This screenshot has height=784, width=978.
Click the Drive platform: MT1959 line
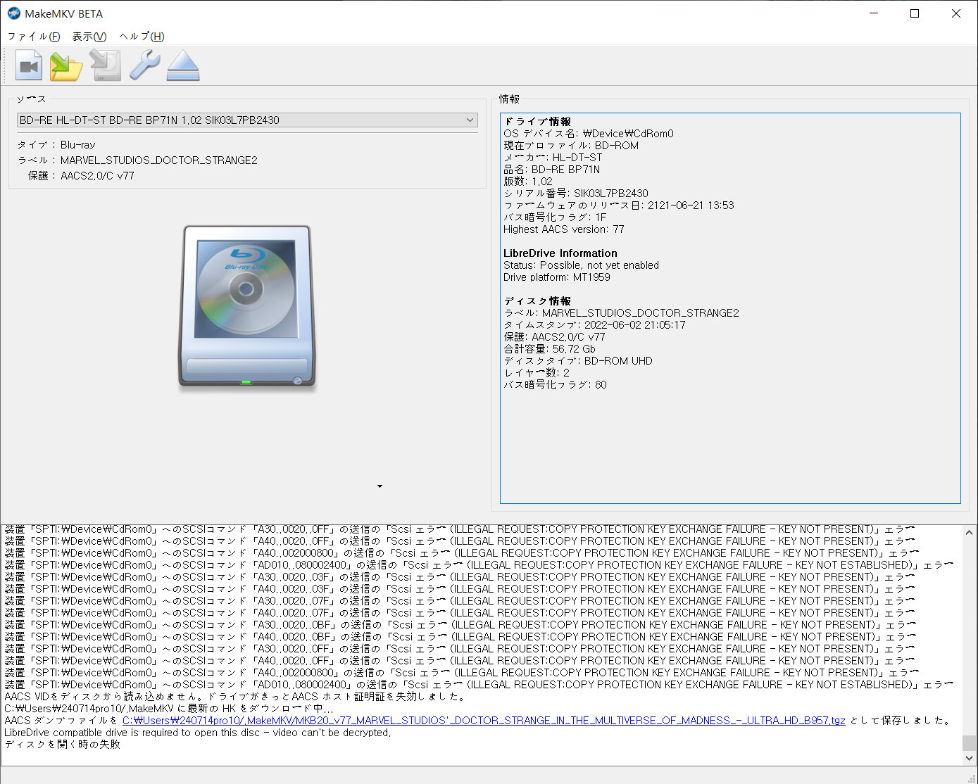pos(557,277)
